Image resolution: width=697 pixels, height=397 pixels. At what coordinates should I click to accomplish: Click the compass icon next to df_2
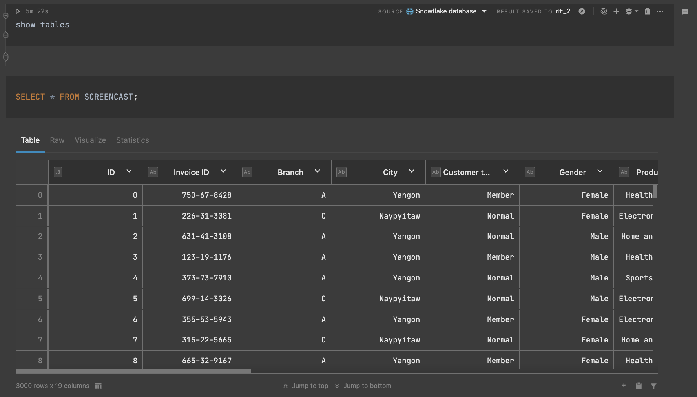click(x=582, y=11)
